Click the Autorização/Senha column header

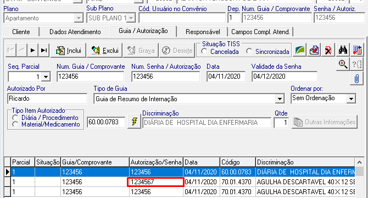pos(157,162)
